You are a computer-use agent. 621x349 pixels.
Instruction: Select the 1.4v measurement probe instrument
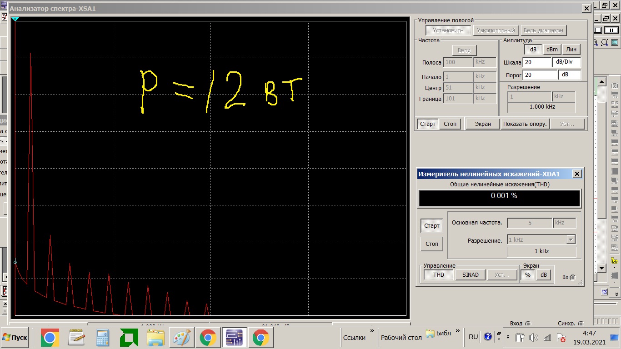click(x=615, y=261)
